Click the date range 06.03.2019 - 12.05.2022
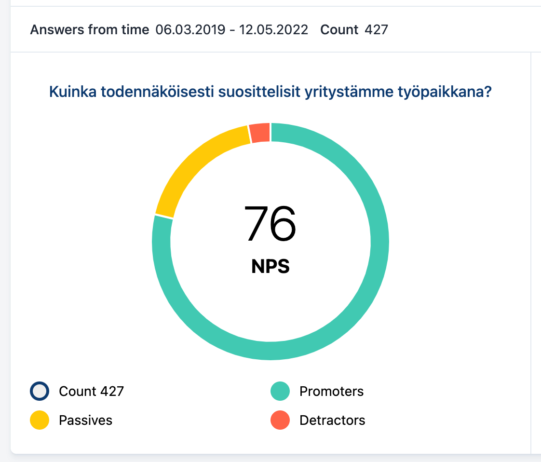541x462 pixels. point(231,30)
